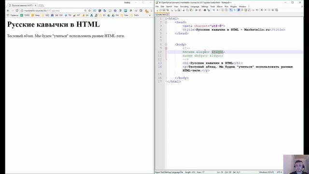This screenshot has width=309, height=174.
Task: Click the Cut scissors icon in Notepad++
Action: (183, 10)
